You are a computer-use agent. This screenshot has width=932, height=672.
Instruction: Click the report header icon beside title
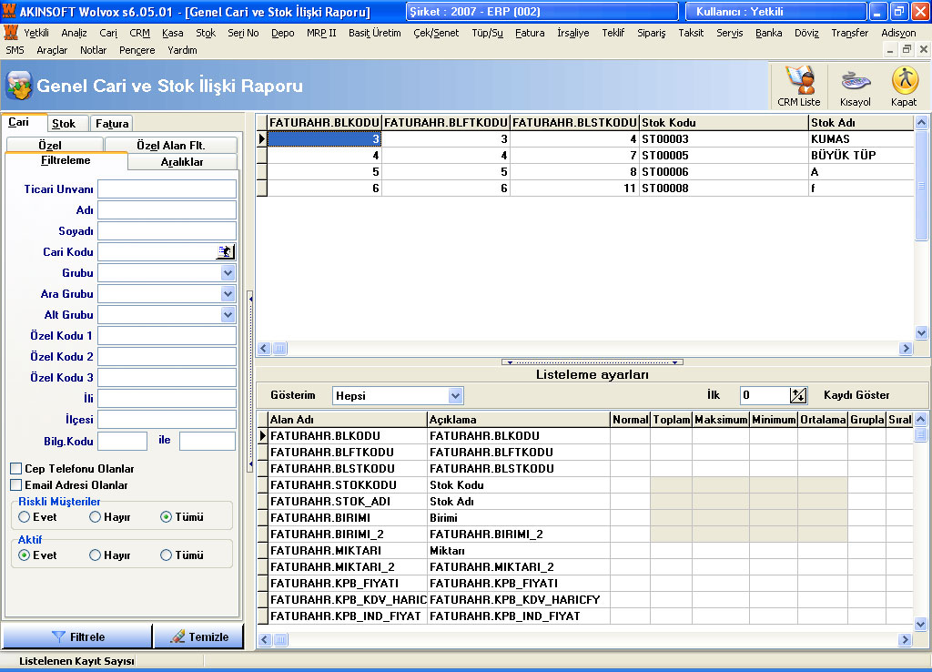19,87
